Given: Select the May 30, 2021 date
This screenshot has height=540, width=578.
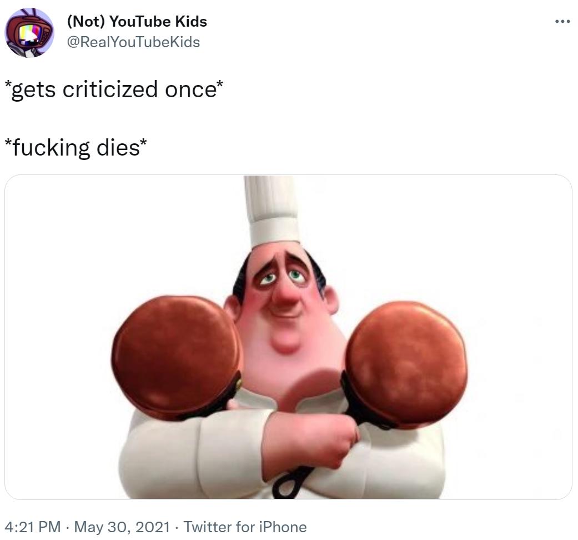Looking at the screenshot, I should [x=122, y=526].
